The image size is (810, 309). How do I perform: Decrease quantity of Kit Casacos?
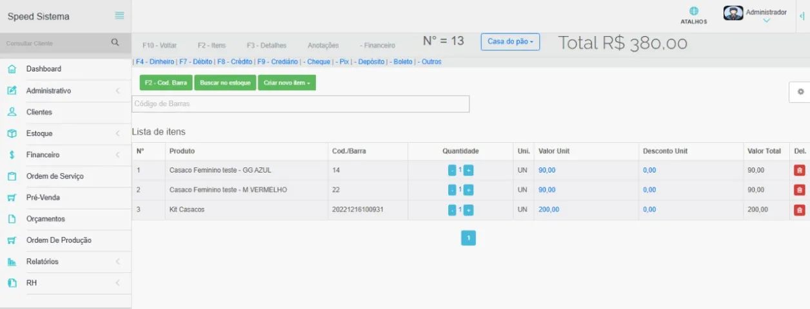coord(452,210)
